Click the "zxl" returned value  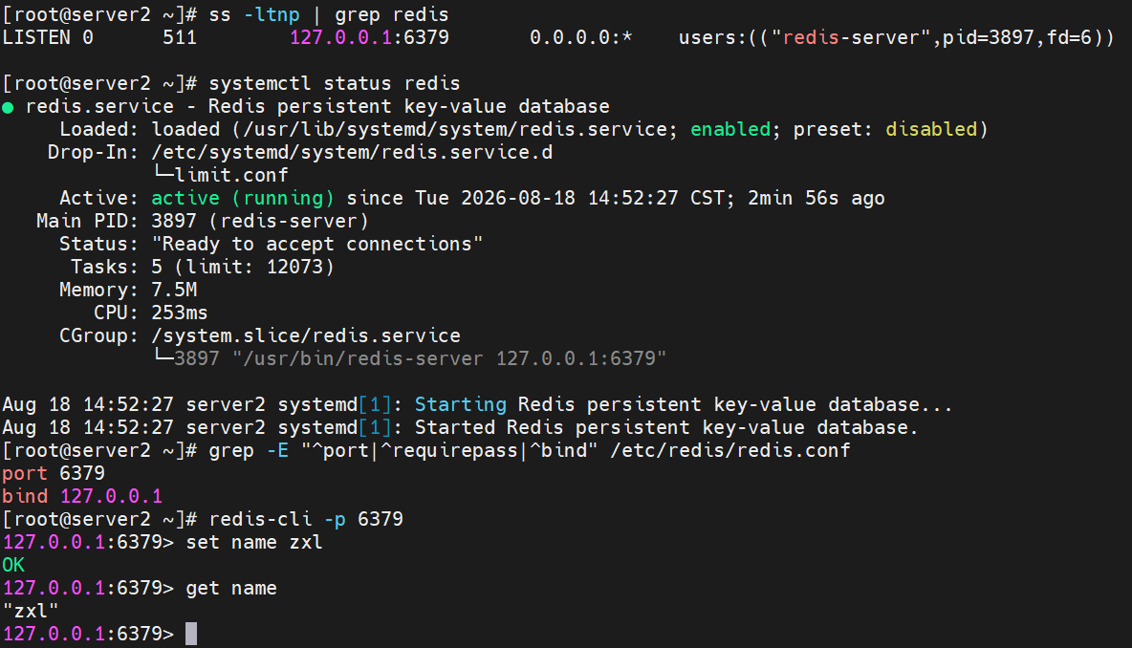click(x=31, y=611)
